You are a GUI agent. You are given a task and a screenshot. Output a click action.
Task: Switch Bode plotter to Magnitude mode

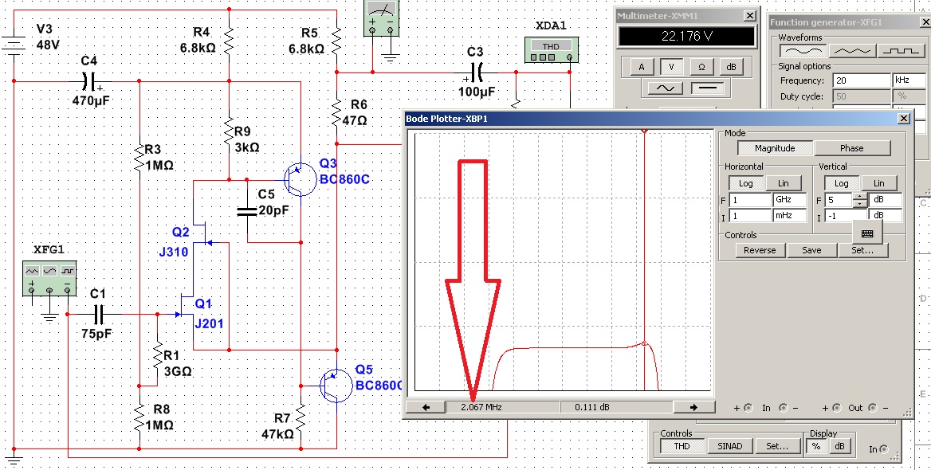[775, 148]
